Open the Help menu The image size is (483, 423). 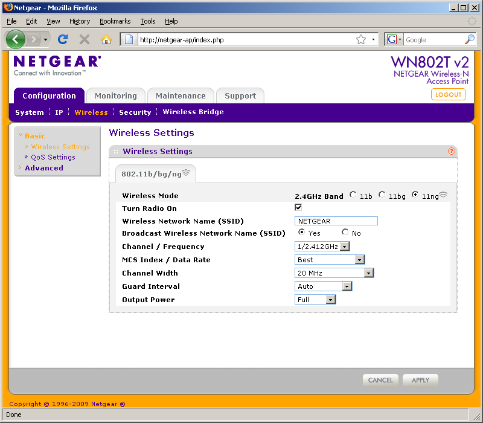coord(171,21)
